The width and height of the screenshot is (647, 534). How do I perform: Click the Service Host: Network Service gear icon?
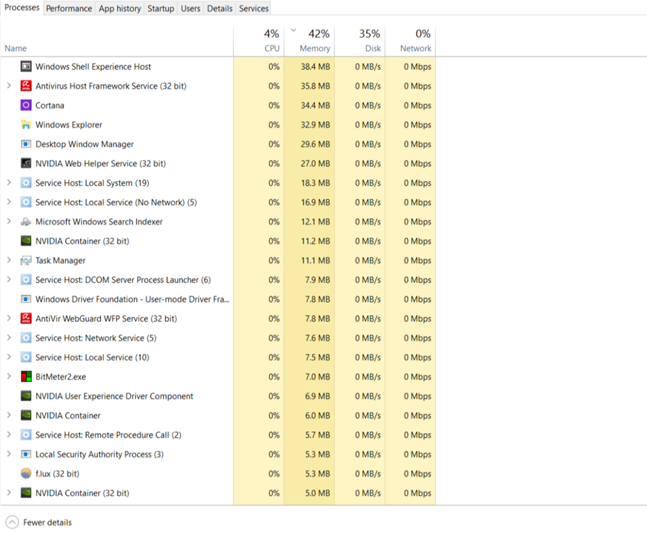(26, 338)
